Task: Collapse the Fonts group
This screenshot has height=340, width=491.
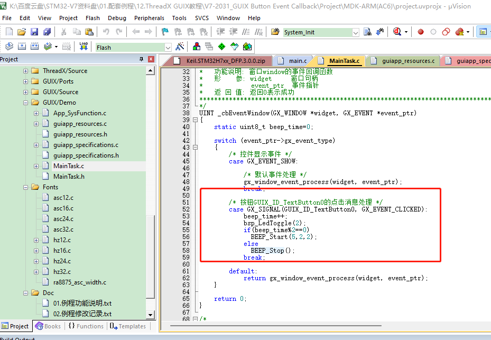Action: pyautogui.click(x=26, y=187)
